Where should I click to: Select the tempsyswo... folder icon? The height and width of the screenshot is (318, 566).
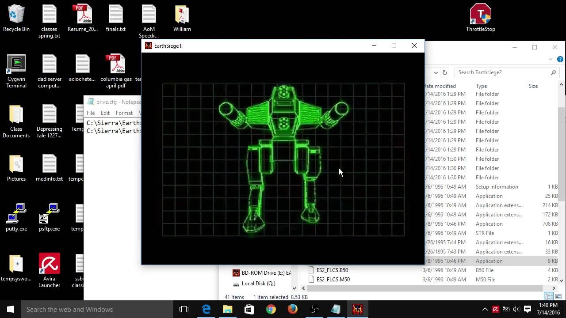point(16,267)
